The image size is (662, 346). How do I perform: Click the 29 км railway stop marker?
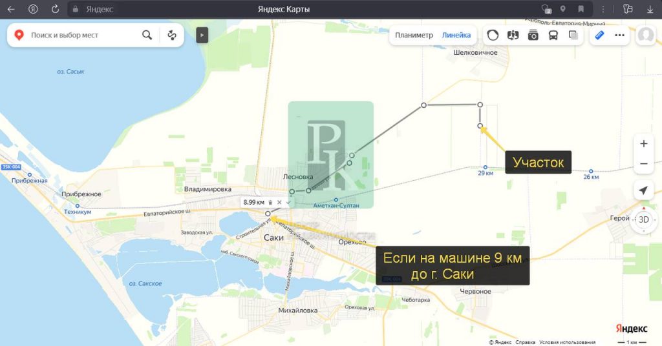tap(486, 167)
